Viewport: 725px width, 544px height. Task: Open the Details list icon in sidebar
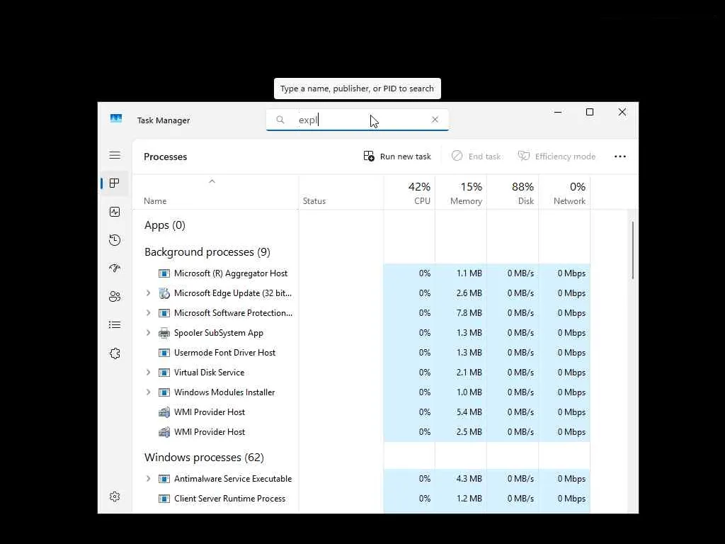[115, 324]
